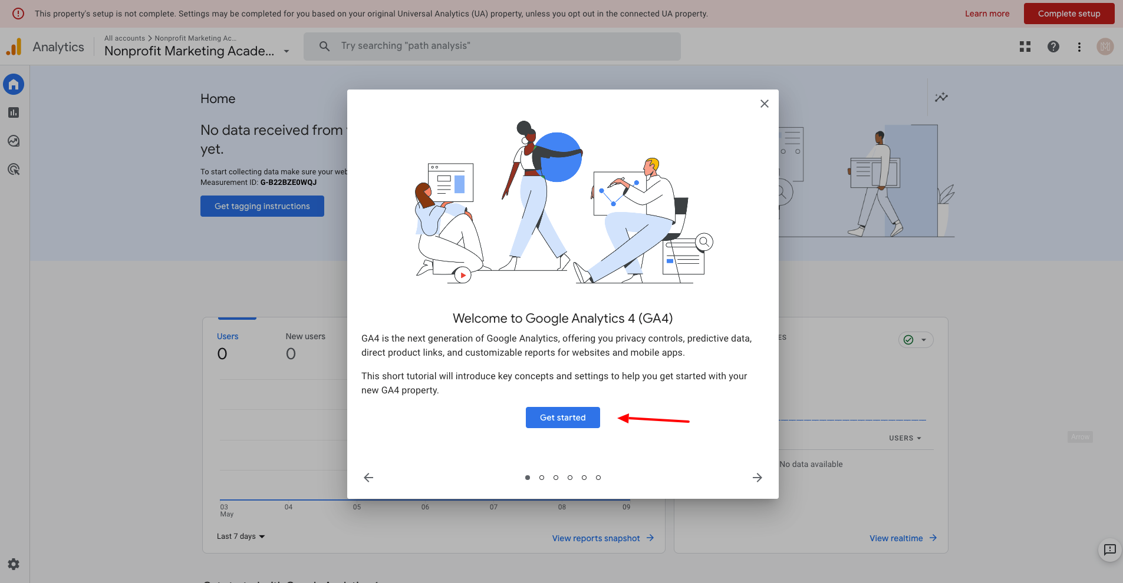Open the Home icon in sidebar
1123x583 pixels.
[14, 84]
